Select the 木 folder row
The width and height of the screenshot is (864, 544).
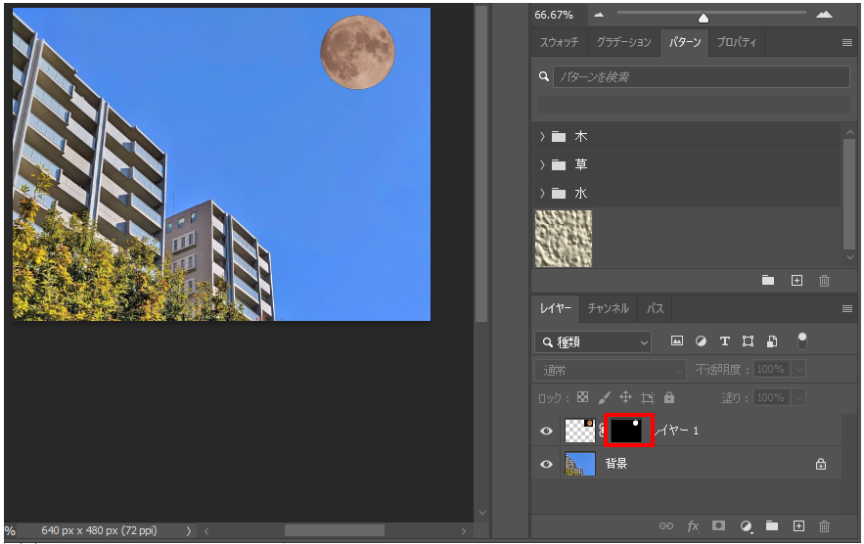click(x=687, y=136)
